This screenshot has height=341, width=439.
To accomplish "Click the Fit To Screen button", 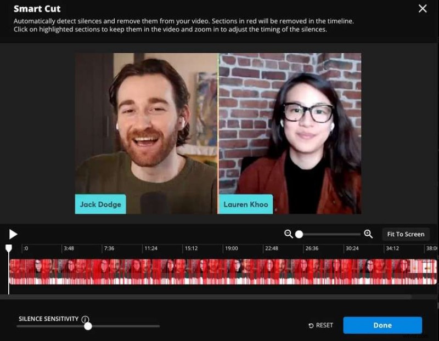I will [x=406, y=234].
